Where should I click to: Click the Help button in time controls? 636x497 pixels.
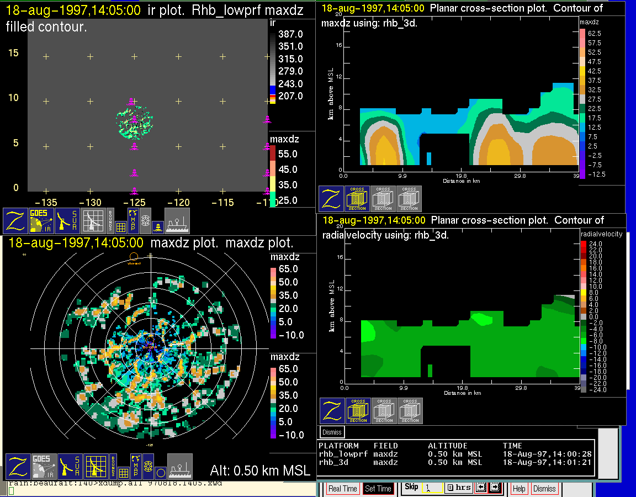coord(519,489)
